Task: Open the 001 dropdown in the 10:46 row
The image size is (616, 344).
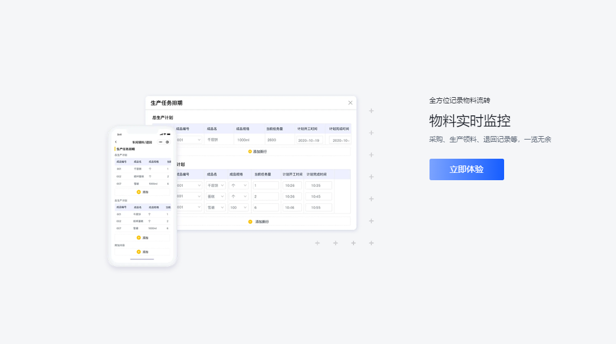Action: click(x=189, y=207)
